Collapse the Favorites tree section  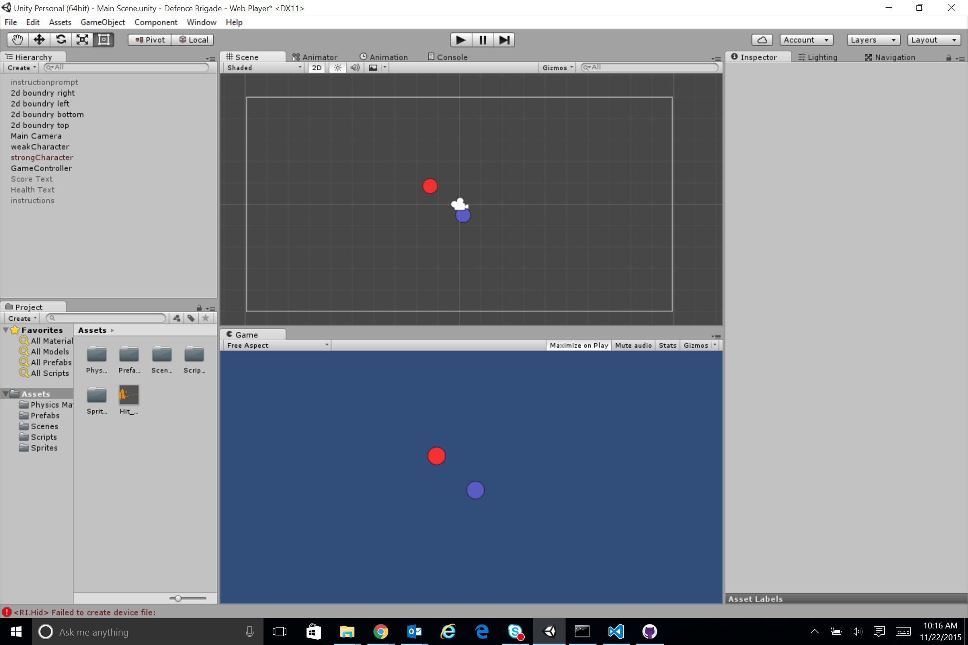[5, 330]
